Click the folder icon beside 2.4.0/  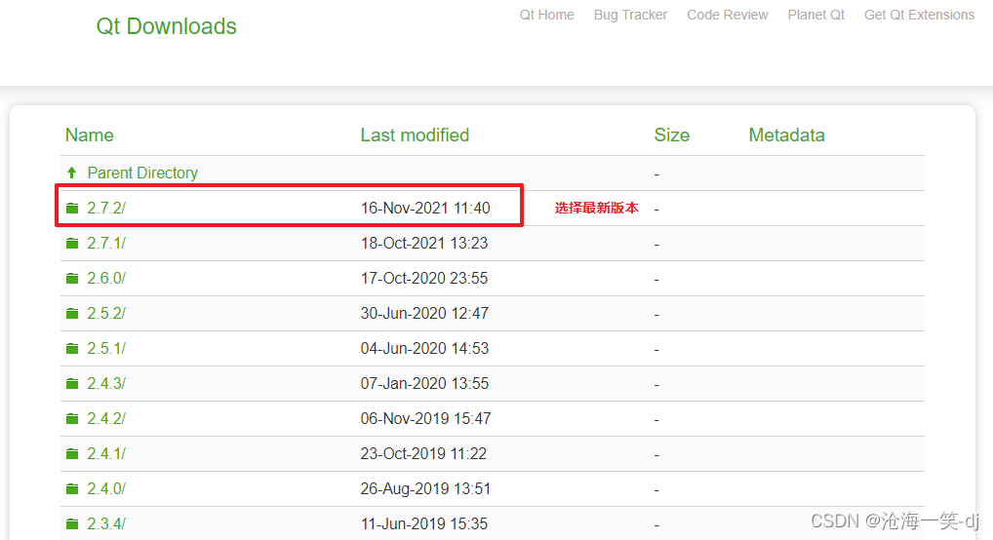tap(72, 488)
